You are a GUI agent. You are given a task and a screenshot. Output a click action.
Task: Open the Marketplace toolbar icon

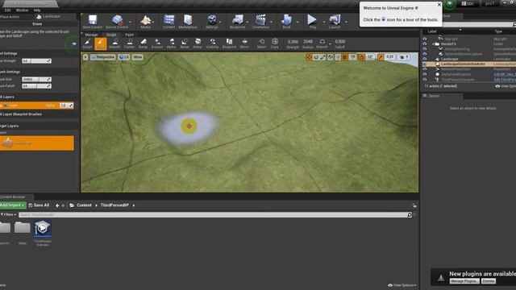(x=188, y=22)
